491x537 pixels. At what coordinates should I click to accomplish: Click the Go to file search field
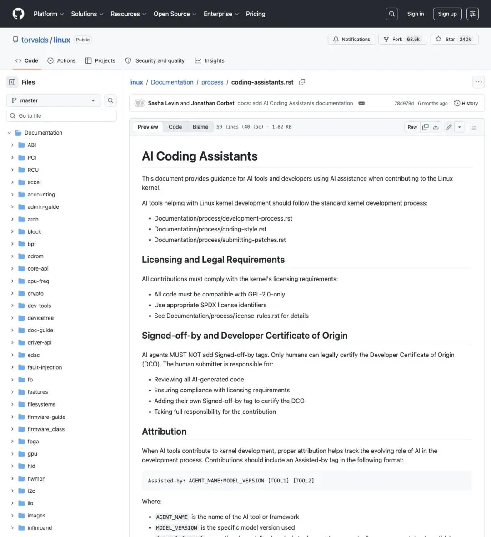(61, 116)
